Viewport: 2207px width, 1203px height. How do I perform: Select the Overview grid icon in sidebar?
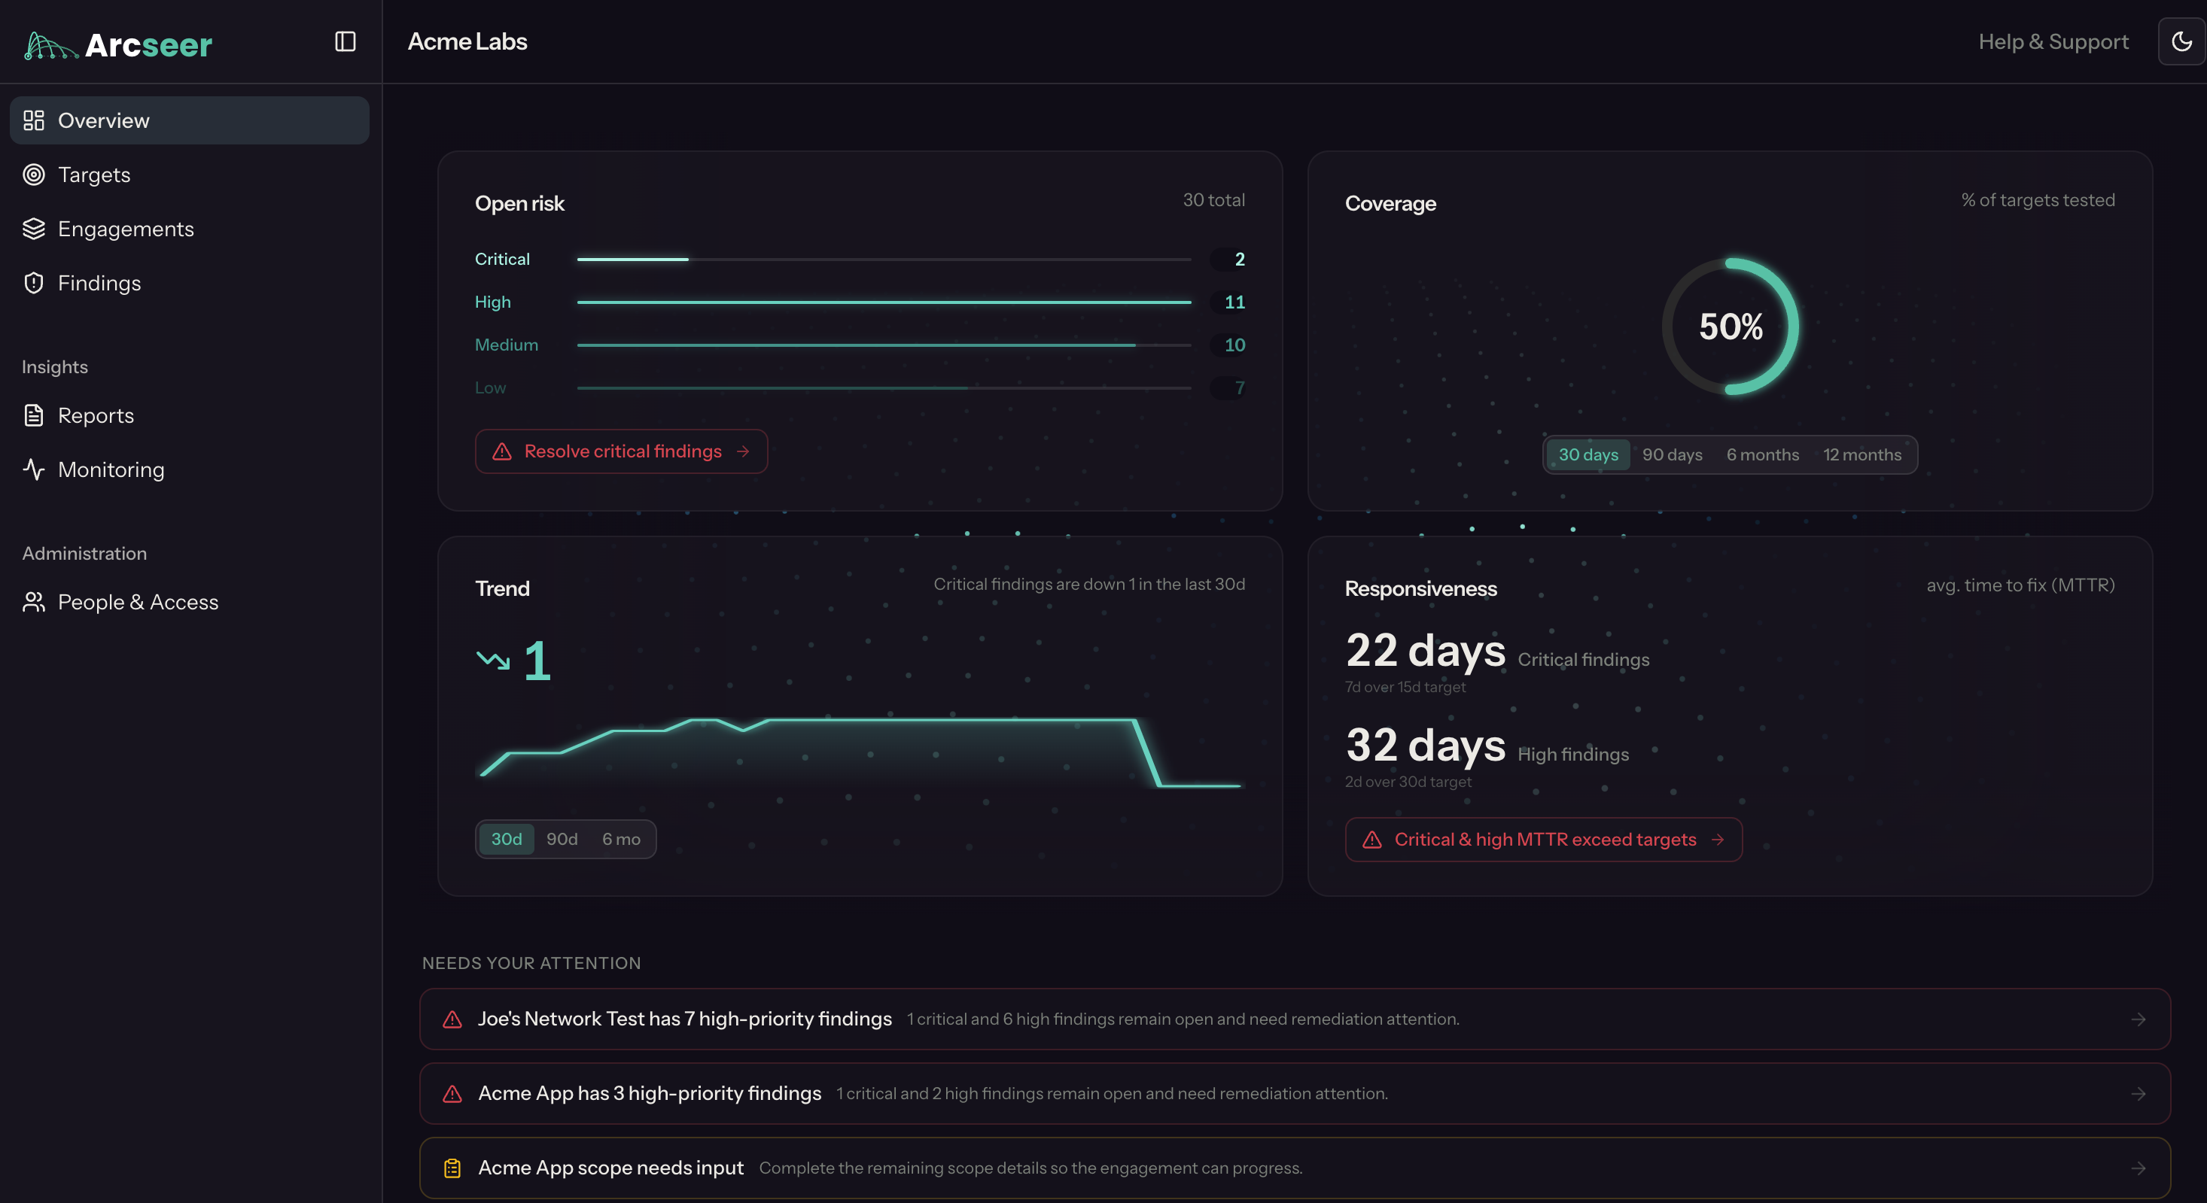point(35,120)
